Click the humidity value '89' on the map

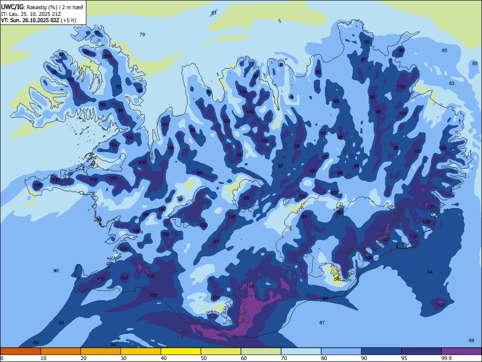click(x=471, y=340)
